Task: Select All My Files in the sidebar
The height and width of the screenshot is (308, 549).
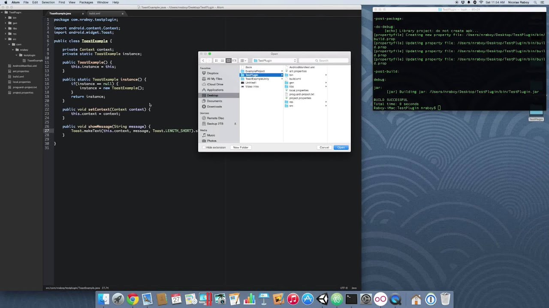Action: pos(214,79)
